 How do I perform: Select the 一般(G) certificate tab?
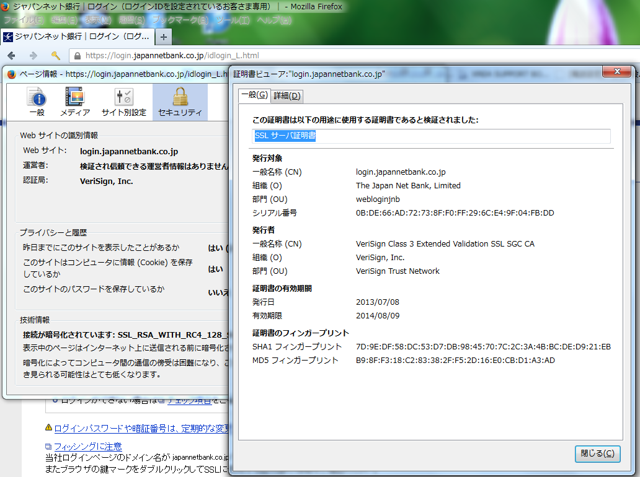click(x=254, y=95)
